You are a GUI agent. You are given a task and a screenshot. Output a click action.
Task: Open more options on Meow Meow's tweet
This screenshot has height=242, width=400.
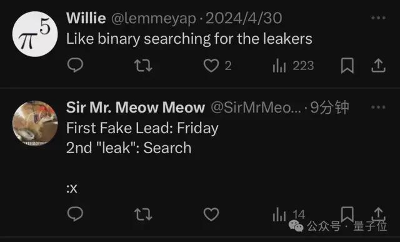click(378, 107)
